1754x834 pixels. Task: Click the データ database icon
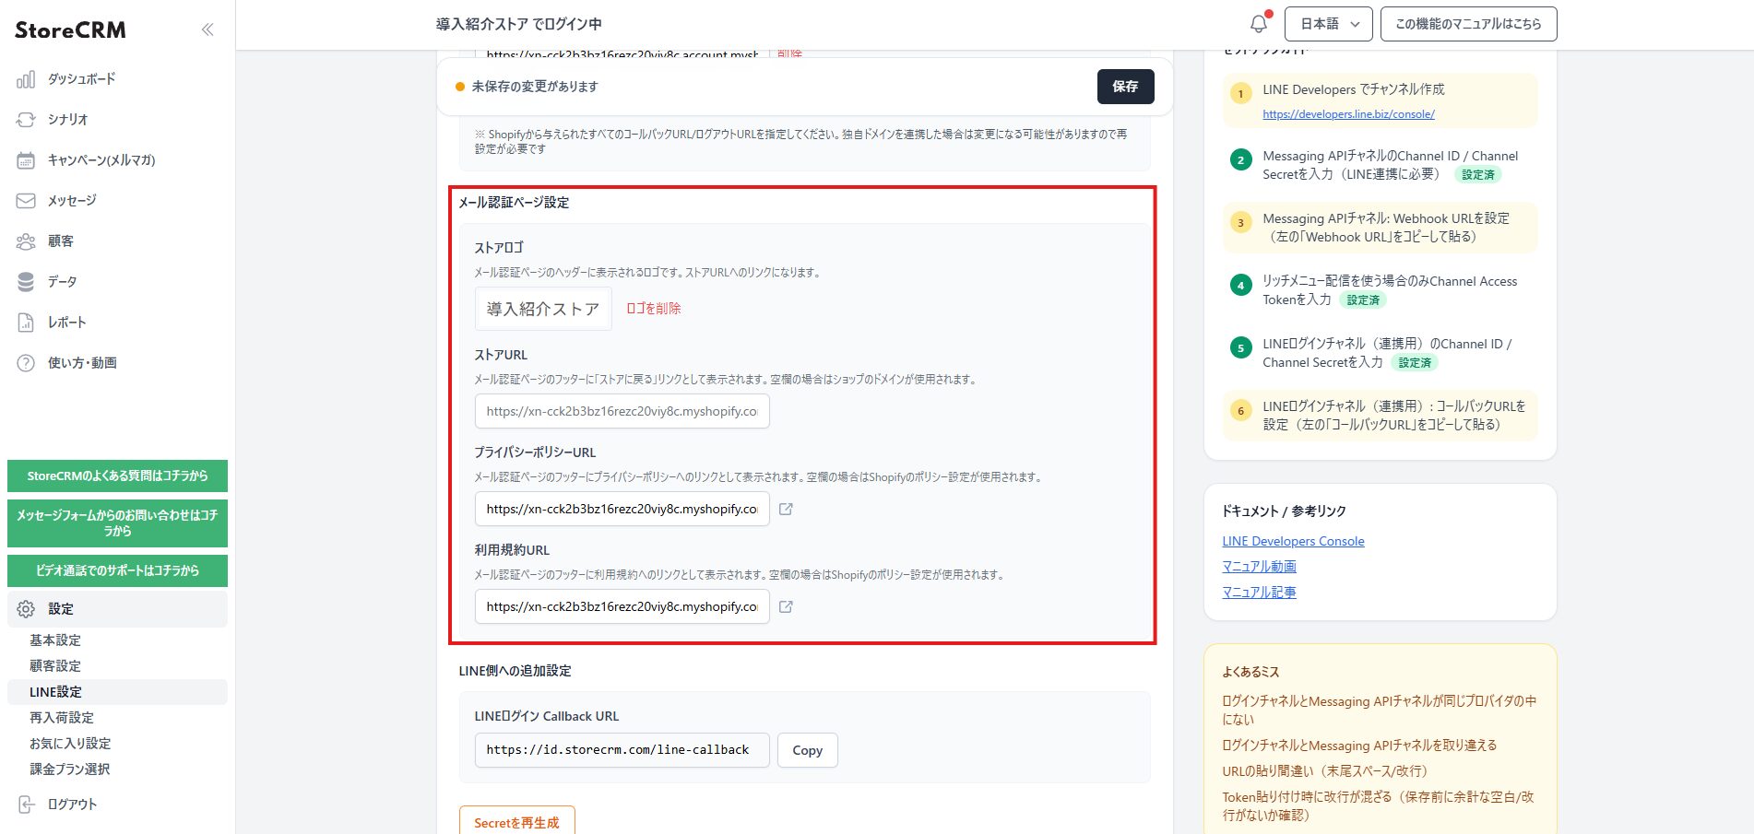coord(26,282)
